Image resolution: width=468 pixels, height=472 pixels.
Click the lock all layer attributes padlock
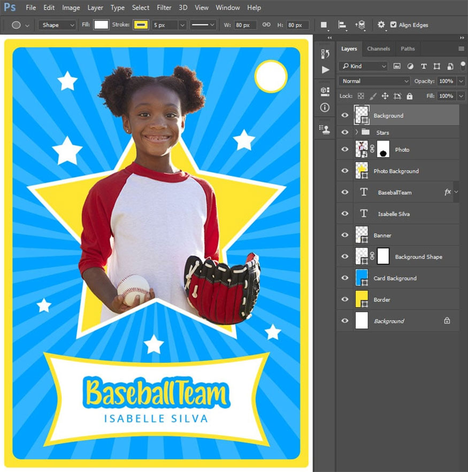[x=409, y=96]
